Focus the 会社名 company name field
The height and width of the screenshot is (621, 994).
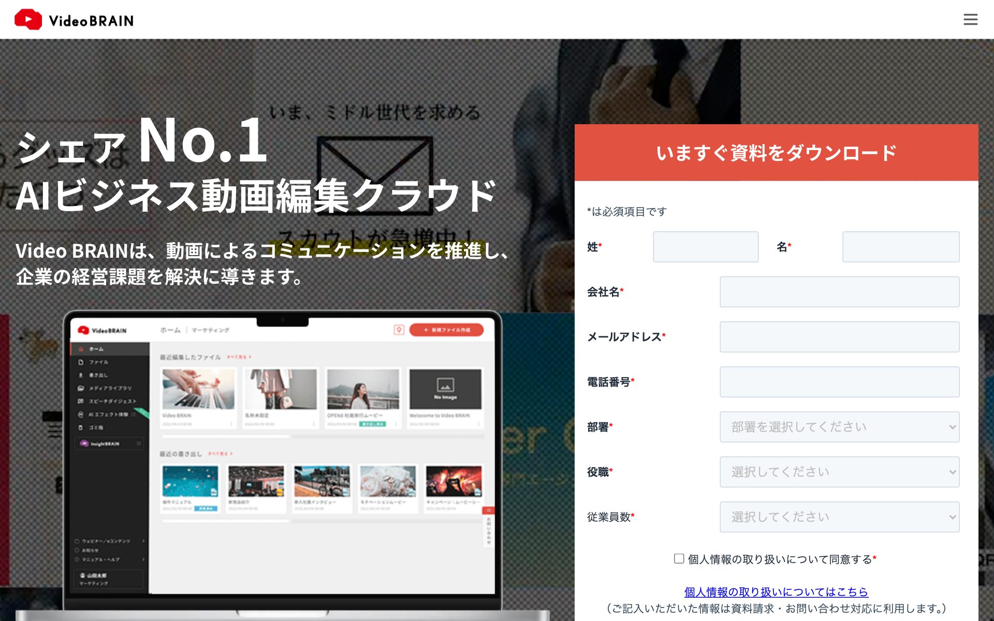pyautogui.click(x=839, y=292)
